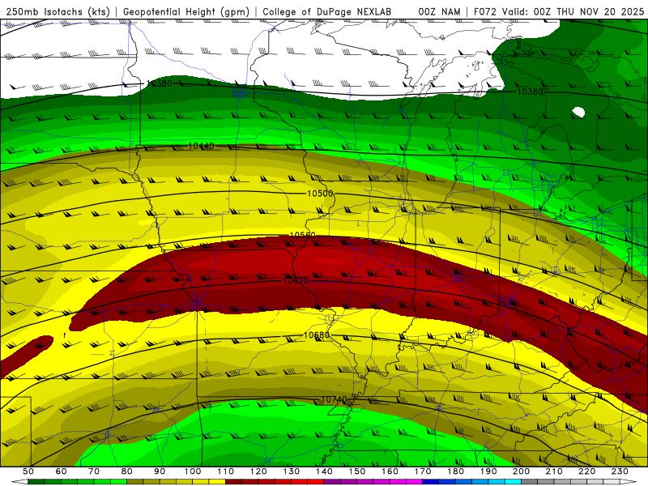
Task: Click the color scale value 160
Action: pyautogui.click(x=390, y=471)
